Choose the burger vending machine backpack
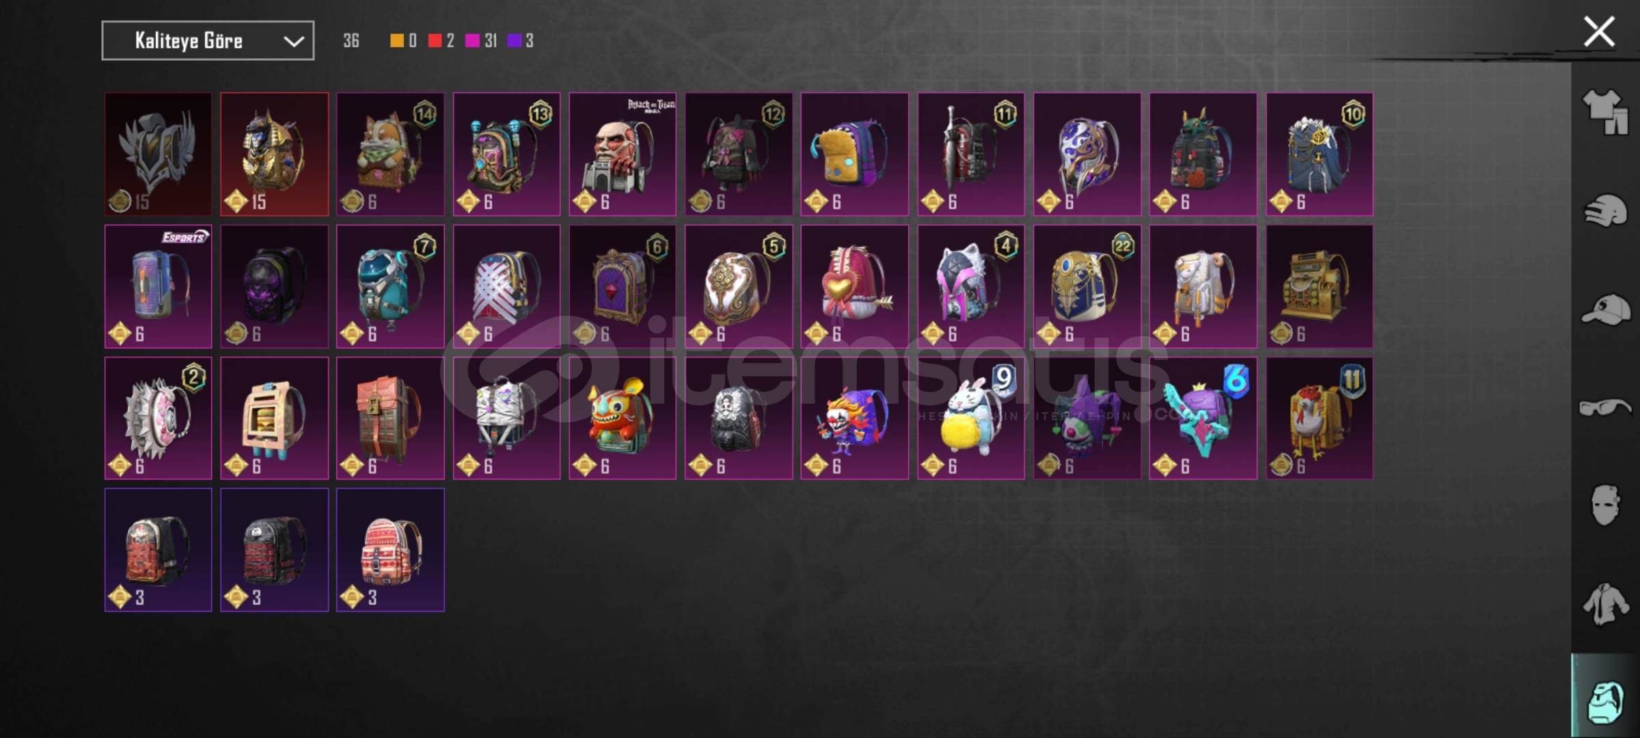Image resolution: width=1640 pixels, height=738 pixels. point(274,418)
